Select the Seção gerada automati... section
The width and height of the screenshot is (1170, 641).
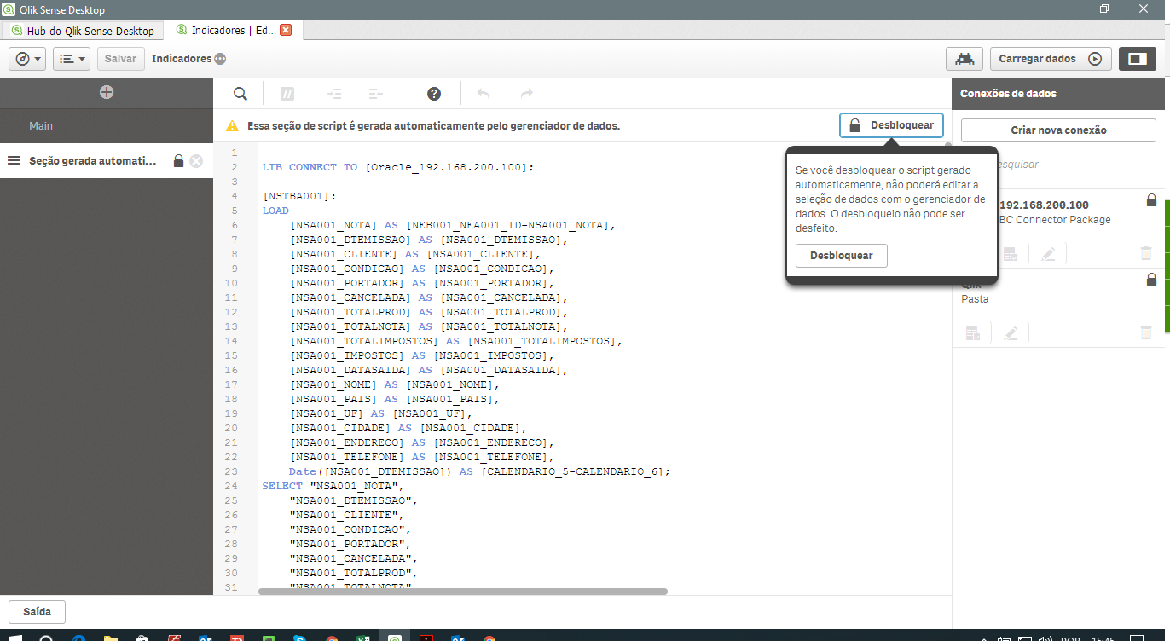click(x=92, y=160)
